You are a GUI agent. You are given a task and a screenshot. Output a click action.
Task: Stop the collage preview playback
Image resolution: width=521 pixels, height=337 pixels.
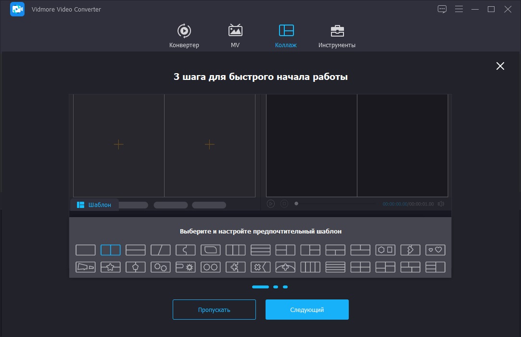click(x=284, y=204)
